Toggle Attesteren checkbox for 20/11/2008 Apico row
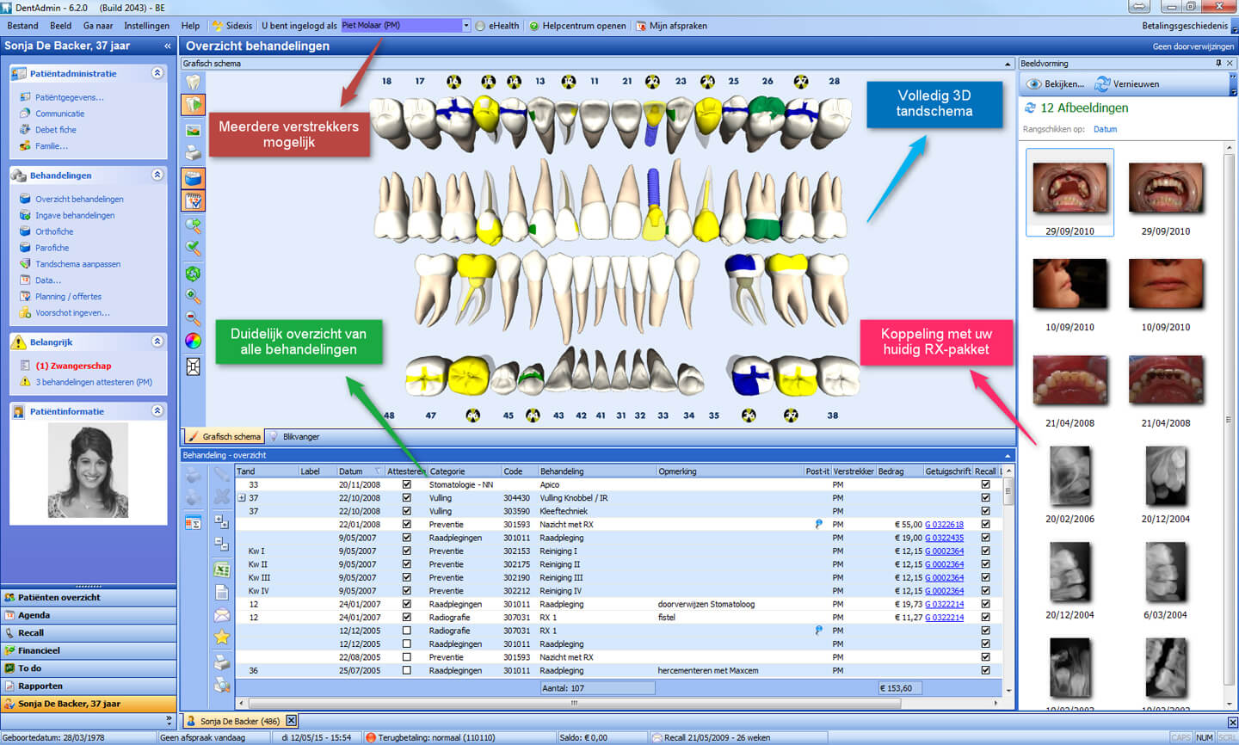This screenshot has width=1239, height=745. coord(407,484)
